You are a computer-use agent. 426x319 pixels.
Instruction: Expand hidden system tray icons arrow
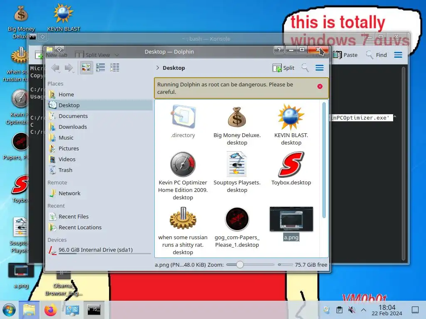pos(364,310)
